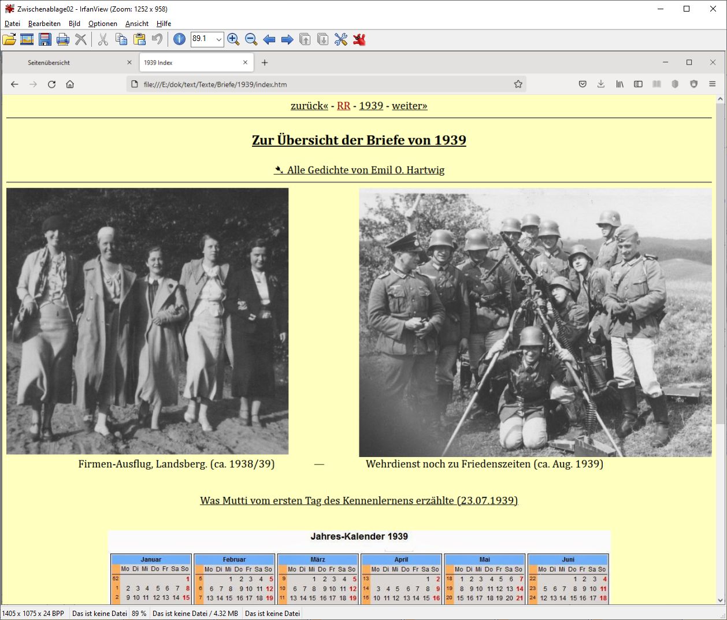Click the 'Alle Gedichte von Emil O. Hartwig' link
This screenshot has width=727, height=620.
point(365,170)
